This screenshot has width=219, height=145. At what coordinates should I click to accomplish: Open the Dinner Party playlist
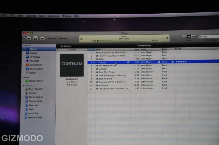(33, 101)
